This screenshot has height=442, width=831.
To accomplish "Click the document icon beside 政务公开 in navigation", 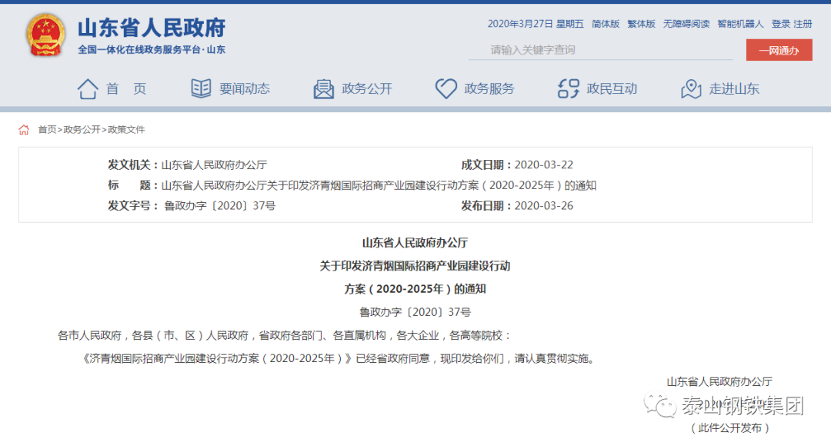I will 324,88.
